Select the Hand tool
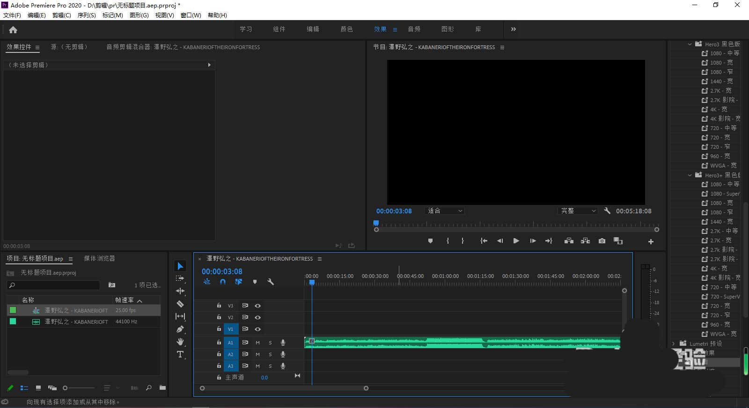Viewport: 749px width, 408px height. tap(180, 342)
